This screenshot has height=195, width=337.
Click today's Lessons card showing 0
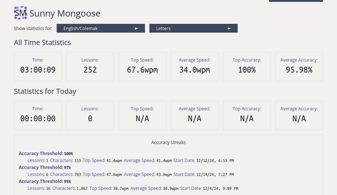(x=90, y=115)
